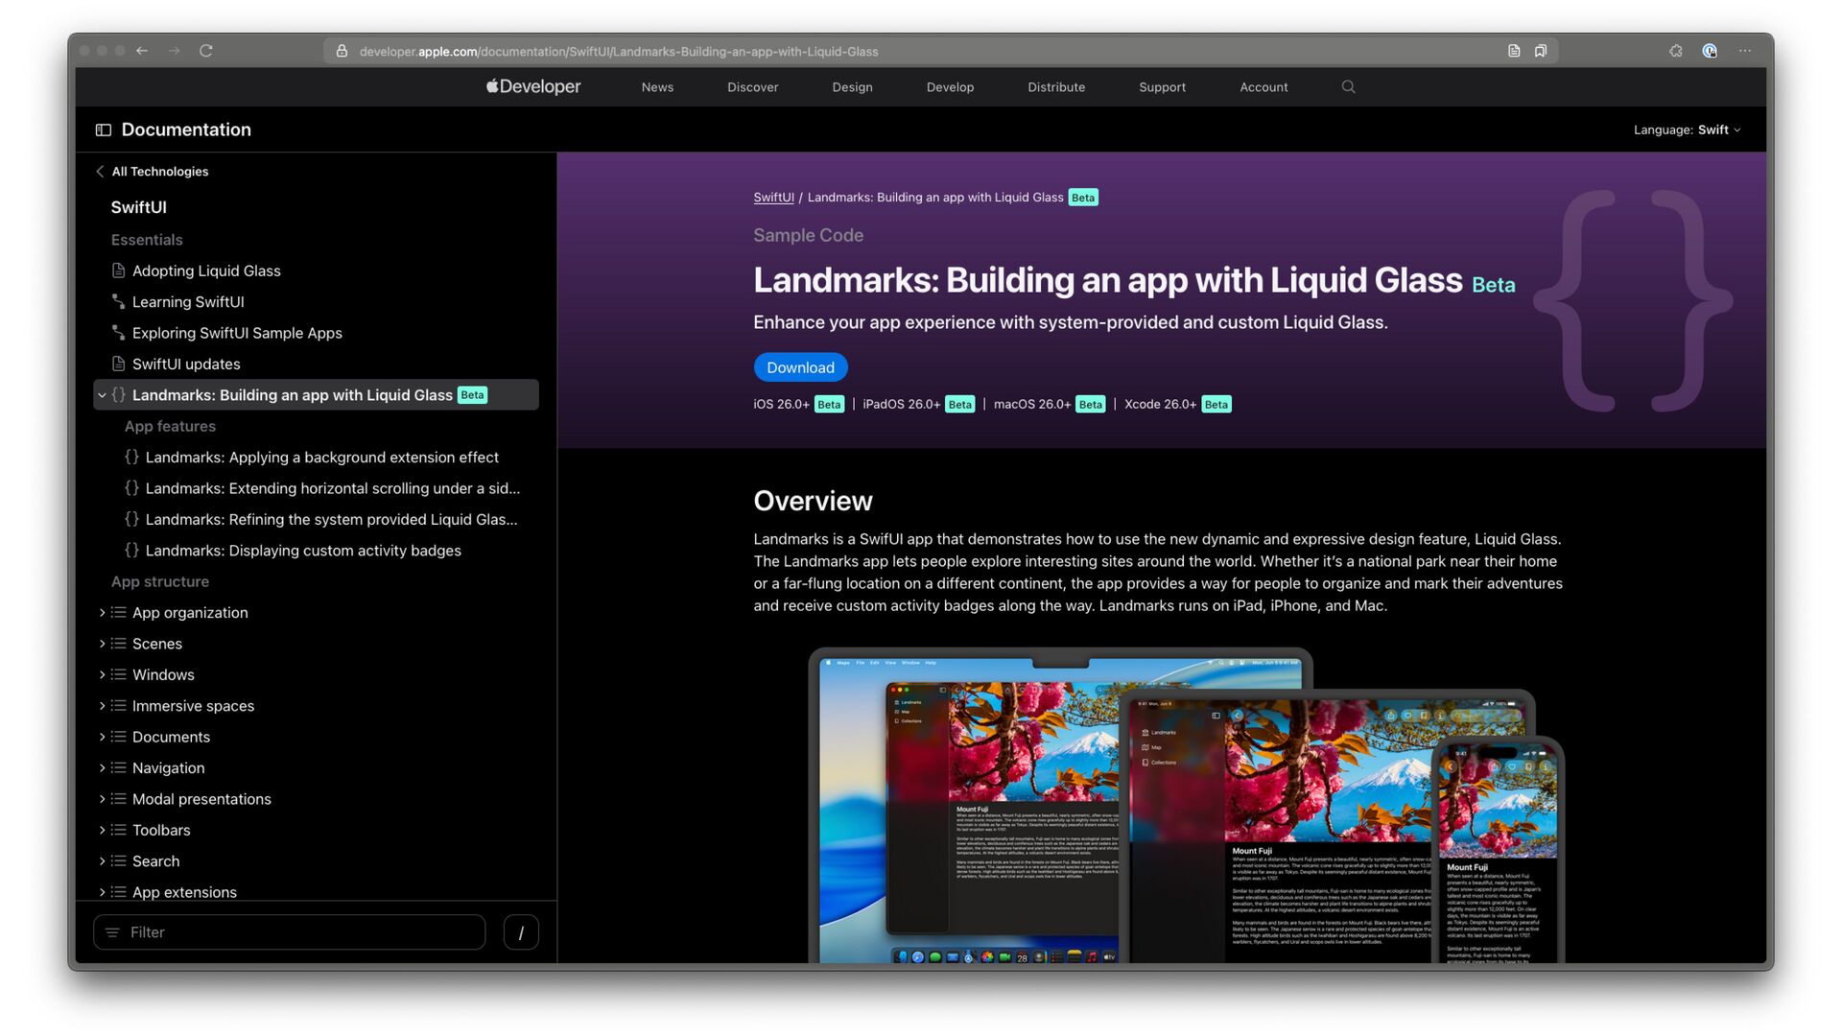Expand the Modal presentations section
Screen dimensions: 1842x1036
(x=102, y=799)
